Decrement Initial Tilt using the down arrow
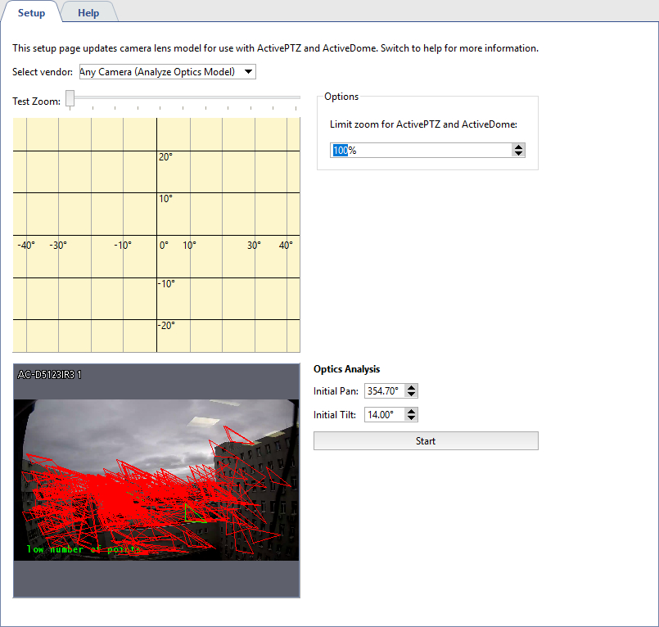This screenshot has height=627, width=659. coord(412,418)
